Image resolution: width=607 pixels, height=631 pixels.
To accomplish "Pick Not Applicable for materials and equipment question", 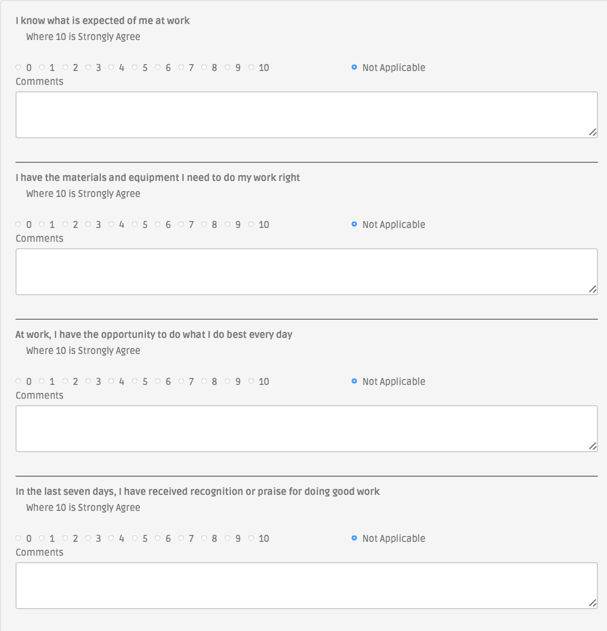I will (x=354, y=224).
